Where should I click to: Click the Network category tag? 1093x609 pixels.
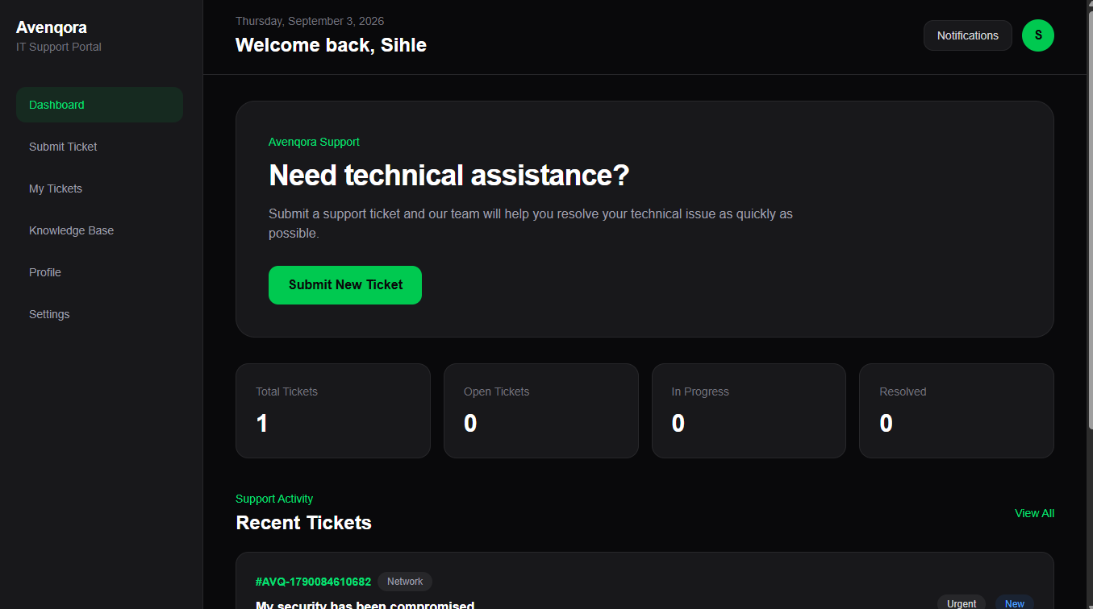point(405,582)
